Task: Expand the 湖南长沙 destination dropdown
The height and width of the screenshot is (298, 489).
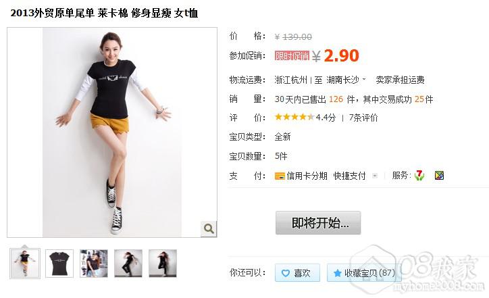Action: [x=363, y=79]
